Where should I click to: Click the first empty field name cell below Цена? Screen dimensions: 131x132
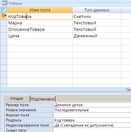tap(40, 42)
